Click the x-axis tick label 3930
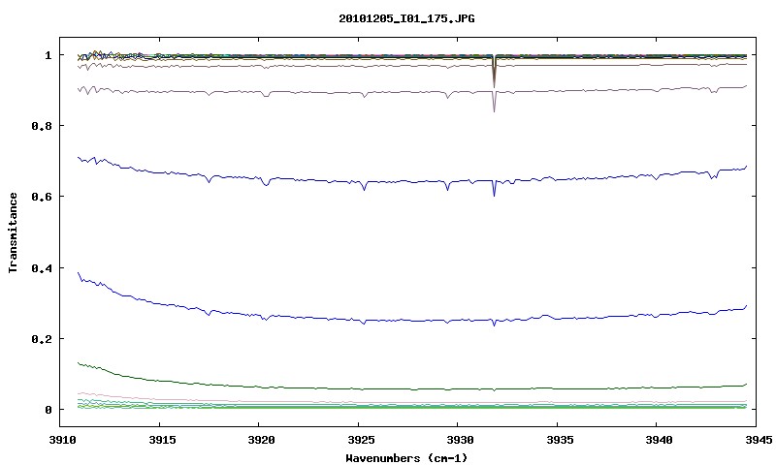 (460, 440)
